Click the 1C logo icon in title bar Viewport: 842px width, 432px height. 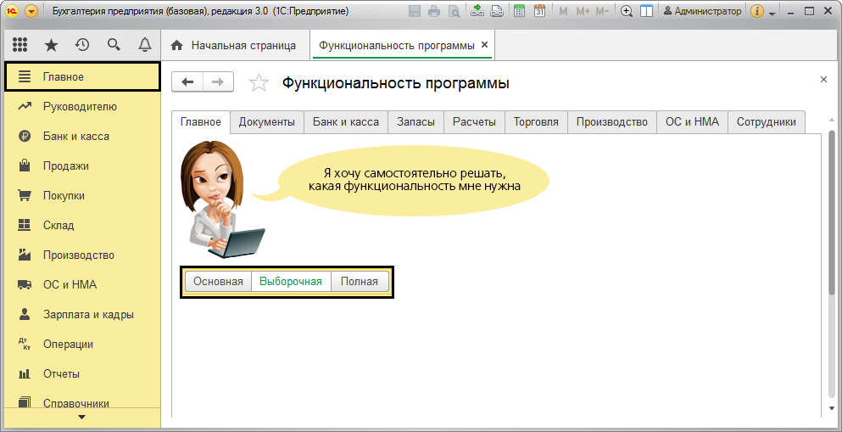[x=12, y=11]
